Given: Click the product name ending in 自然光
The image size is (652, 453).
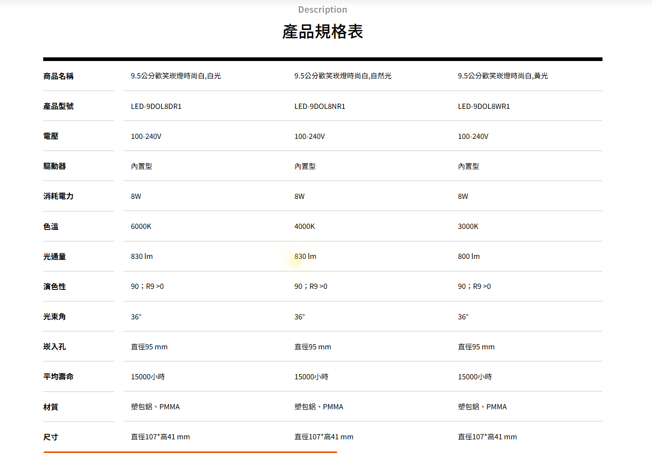Looking at the screenshot, I should [x=343, y=76].
